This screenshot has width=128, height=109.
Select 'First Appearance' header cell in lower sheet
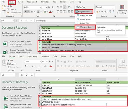(x=90, y=82)
